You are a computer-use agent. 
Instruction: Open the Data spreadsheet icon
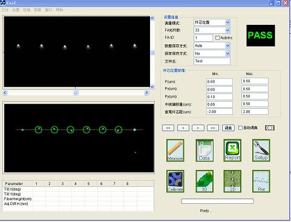204,150
